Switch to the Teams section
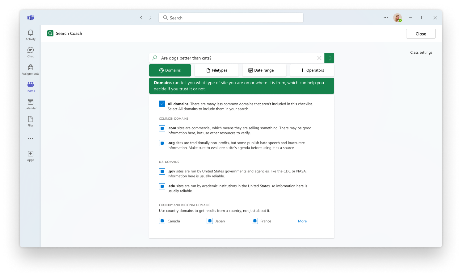 tap(30, 87)
